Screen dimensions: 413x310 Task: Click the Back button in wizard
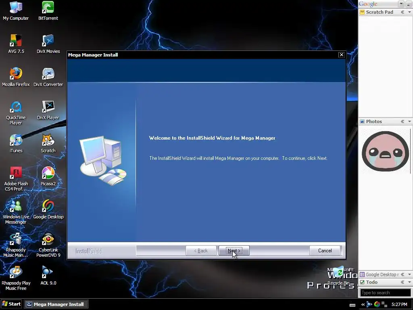[201, 250]
